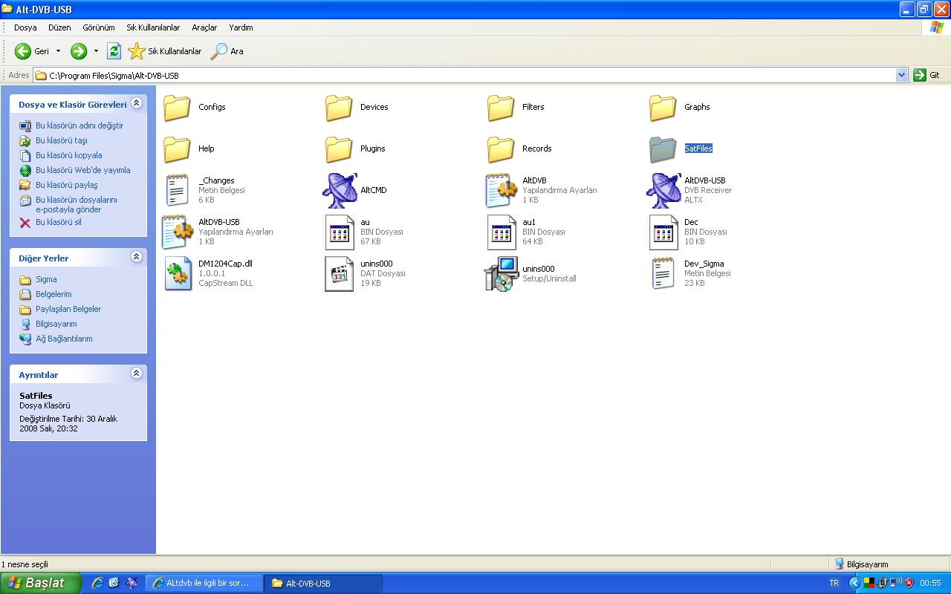The height and width of the screenshot is (594, 951).
Task: Open the forward history dropdown arrow
Action: click(x=96, y=51)
